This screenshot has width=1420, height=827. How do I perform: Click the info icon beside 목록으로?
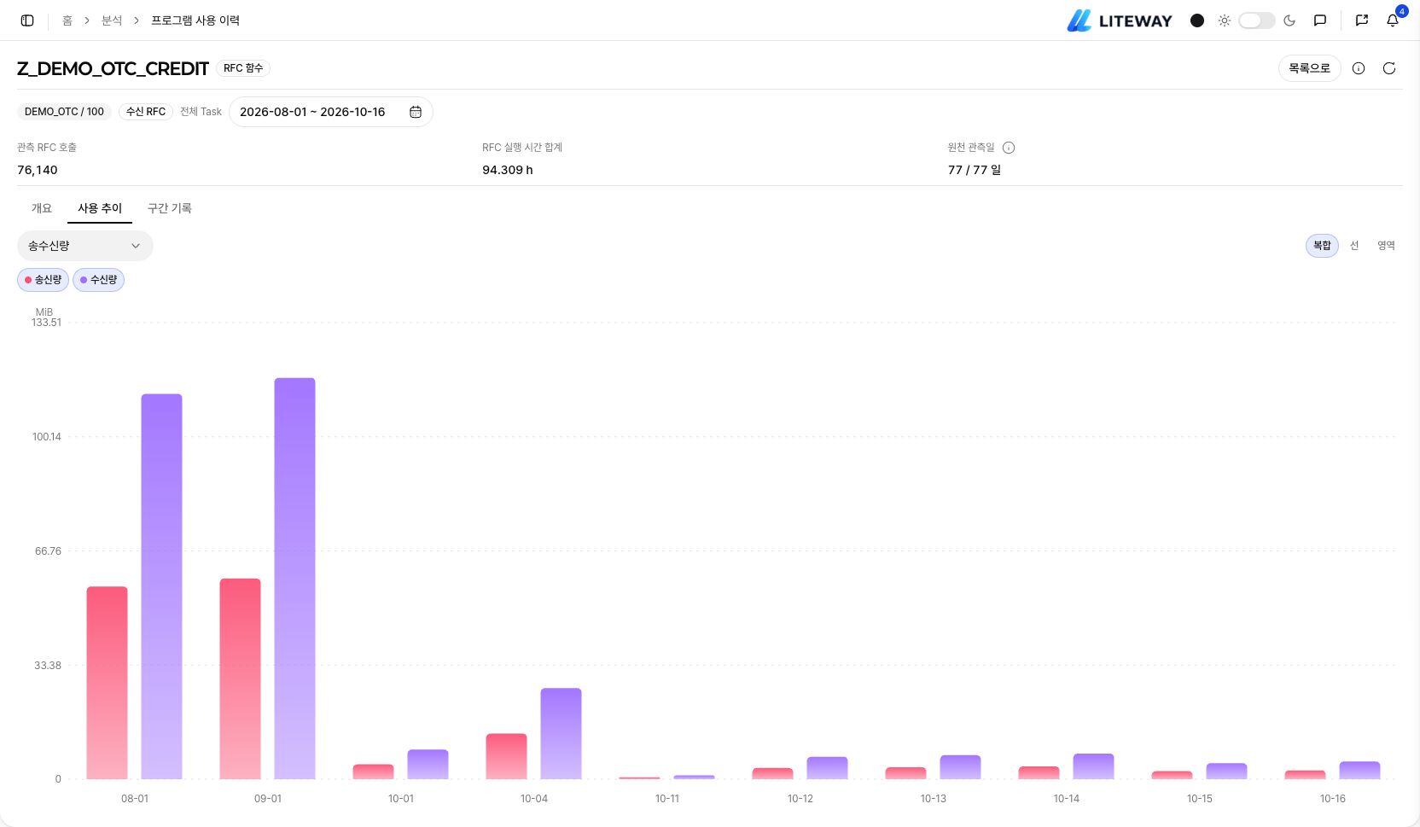tap(1359, 68)
